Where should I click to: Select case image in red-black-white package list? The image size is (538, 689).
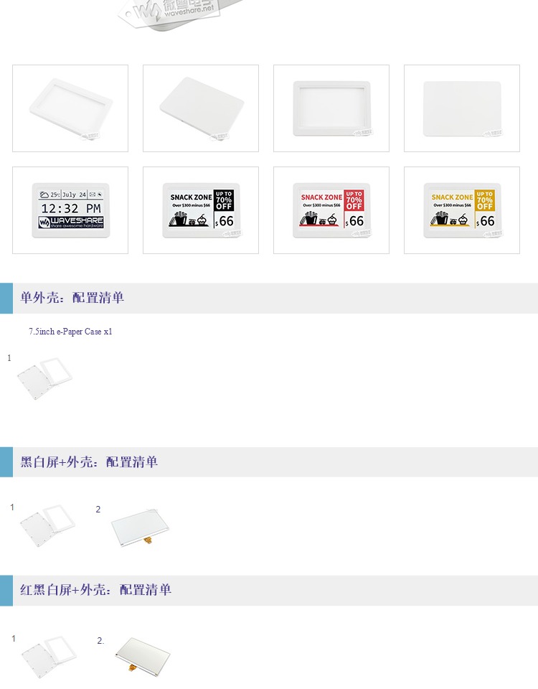[x=49, y=656]
